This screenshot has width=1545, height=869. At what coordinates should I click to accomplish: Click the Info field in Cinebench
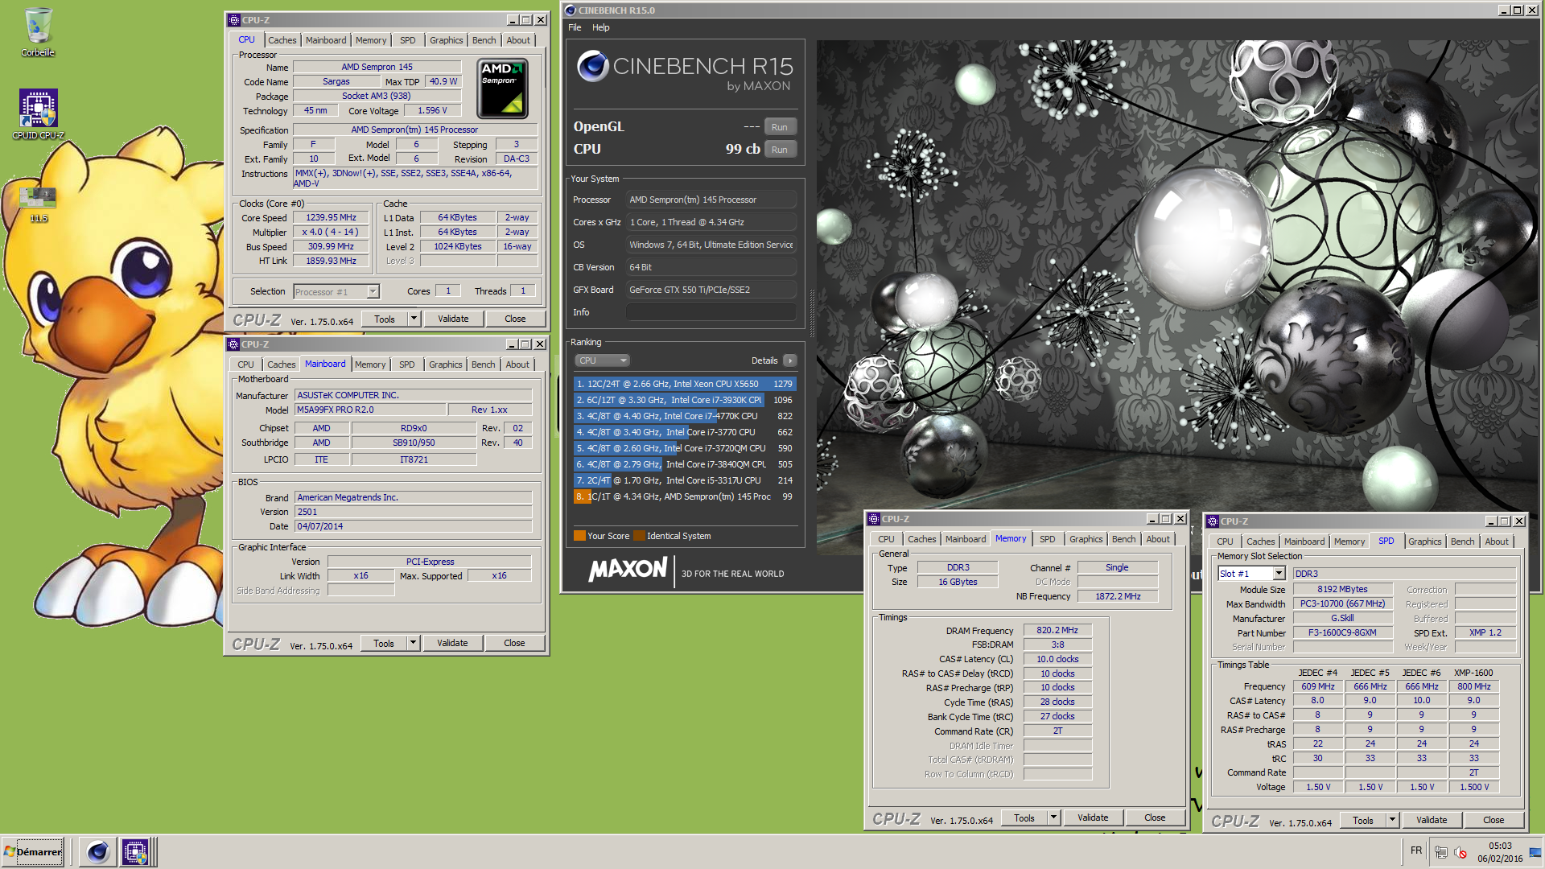tap(711, 312)
